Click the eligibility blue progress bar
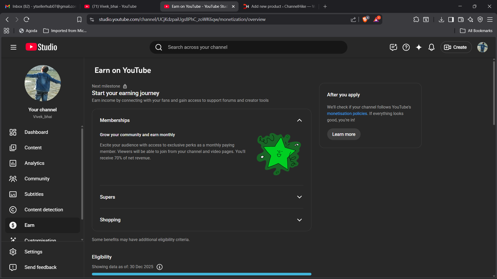 [x=201, y=274]
